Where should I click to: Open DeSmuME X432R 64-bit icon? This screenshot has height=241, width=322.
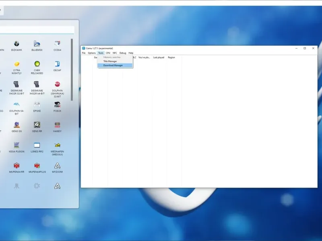click(x=37, y=84)
